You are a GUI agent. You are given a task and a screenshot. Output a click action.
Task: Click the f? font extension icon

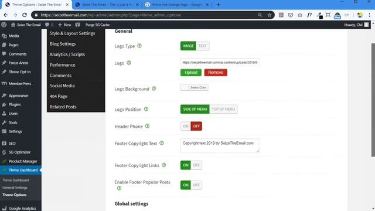(x=309, y=15)
